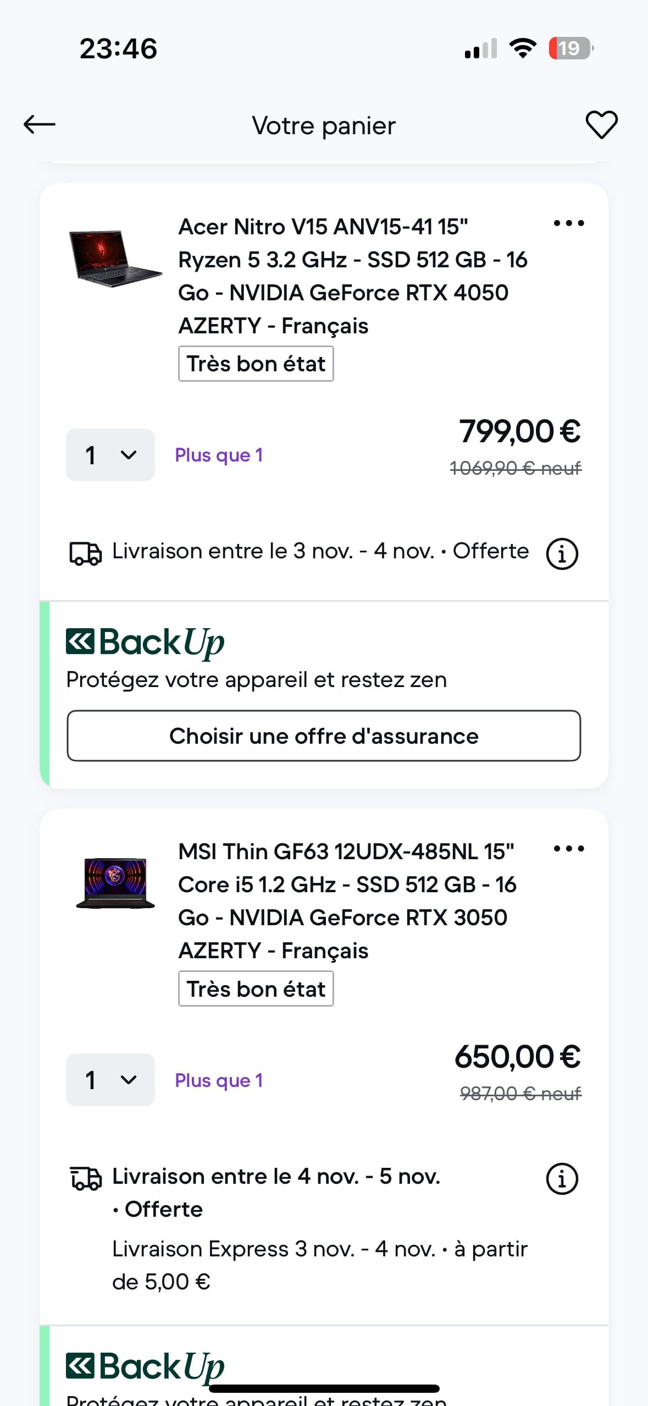Tap the "Très bon état" badge for Acer
648x1406 pixels.
pyautogui.click(x=256, y=364)
